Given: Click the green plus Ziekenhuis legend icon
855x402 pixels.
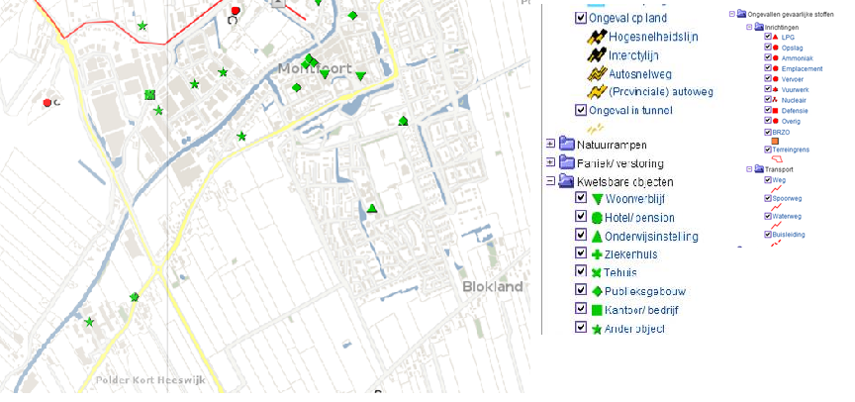Looking at the screenshot, I should (597, 254).
